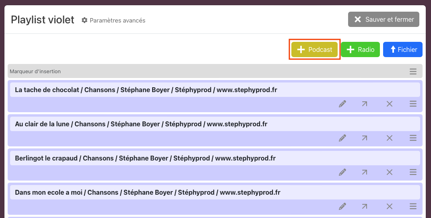Upload a file with Fichier button
This screenshot has width=431, height=218.
click(x=402, y=49)
